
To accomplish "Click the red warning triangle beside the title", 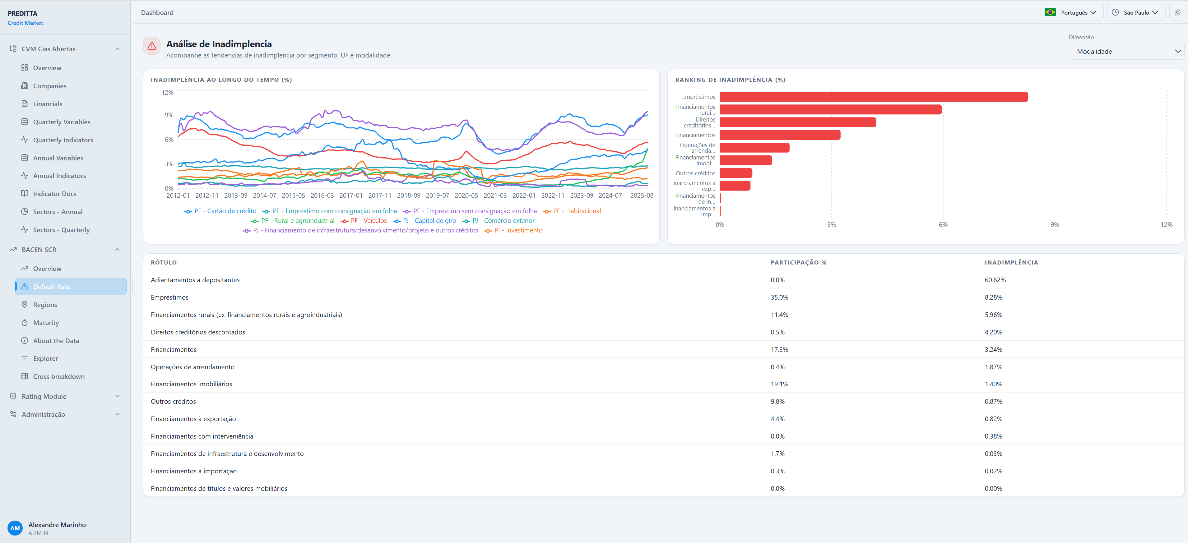I will coord(152,46).
